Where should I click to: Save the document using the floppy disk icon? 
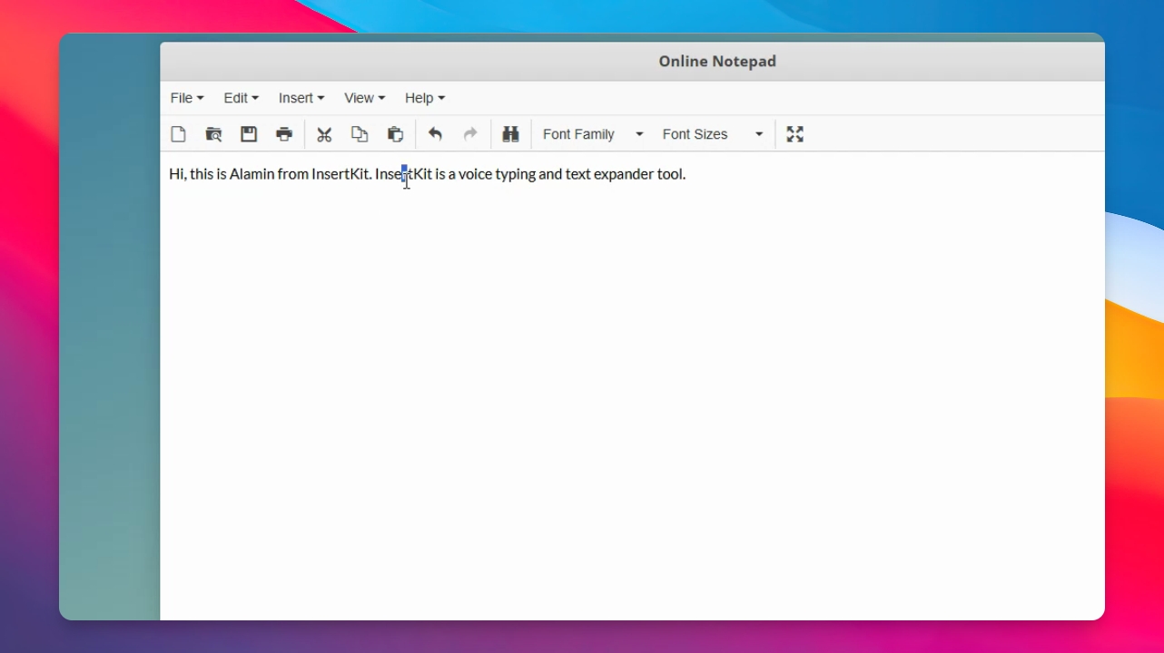coord(249,134)
